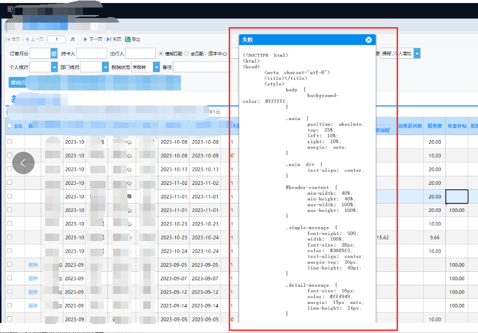
Task: Delete the 2023-09-07 record via 删除
Action: coord(33,278)
